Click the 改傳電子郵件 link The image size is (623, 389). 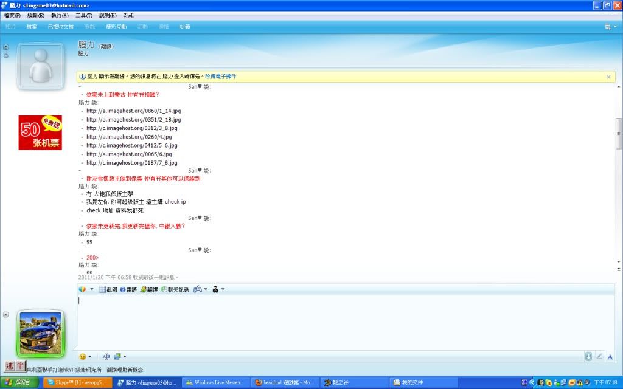[x=220, y=76]
